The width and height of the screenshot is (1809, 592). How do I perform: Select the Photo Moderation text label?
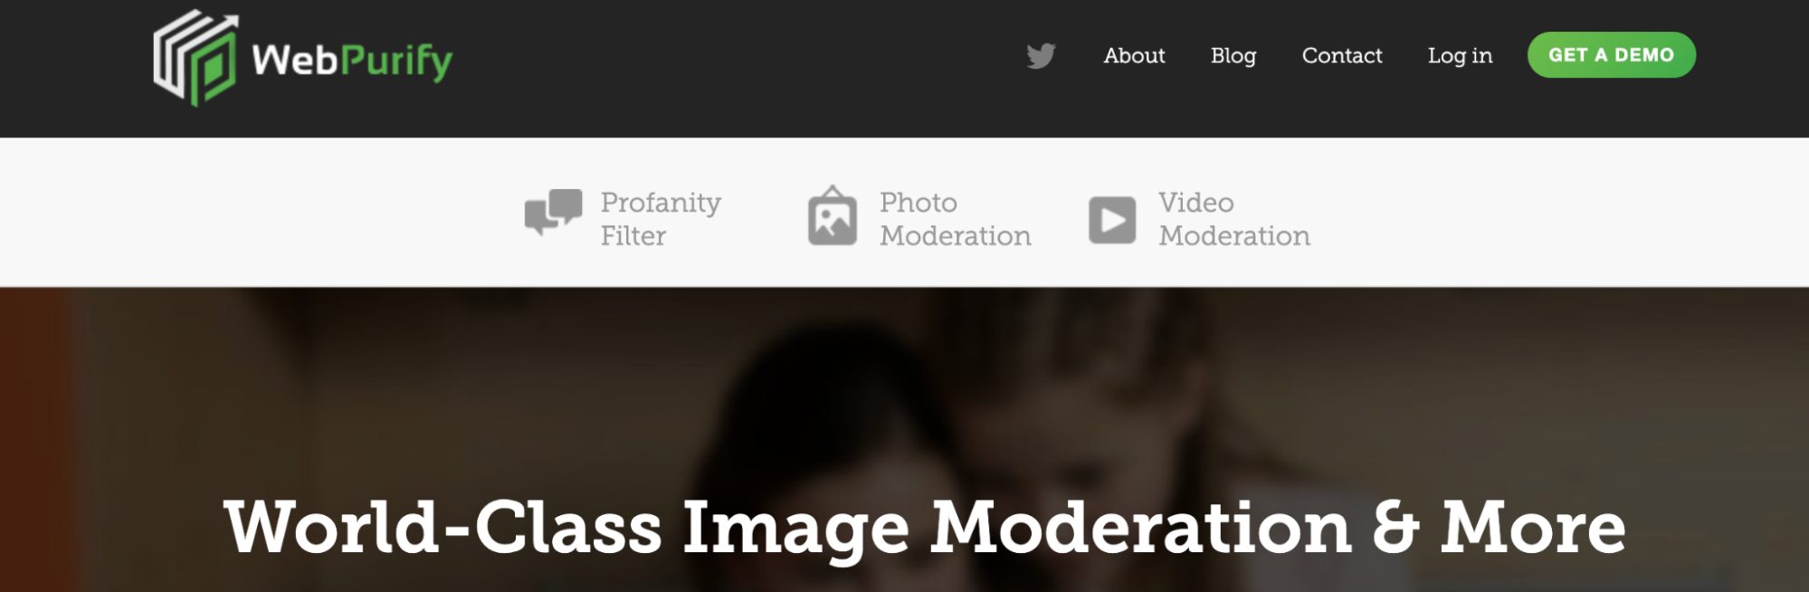point(955,218)
